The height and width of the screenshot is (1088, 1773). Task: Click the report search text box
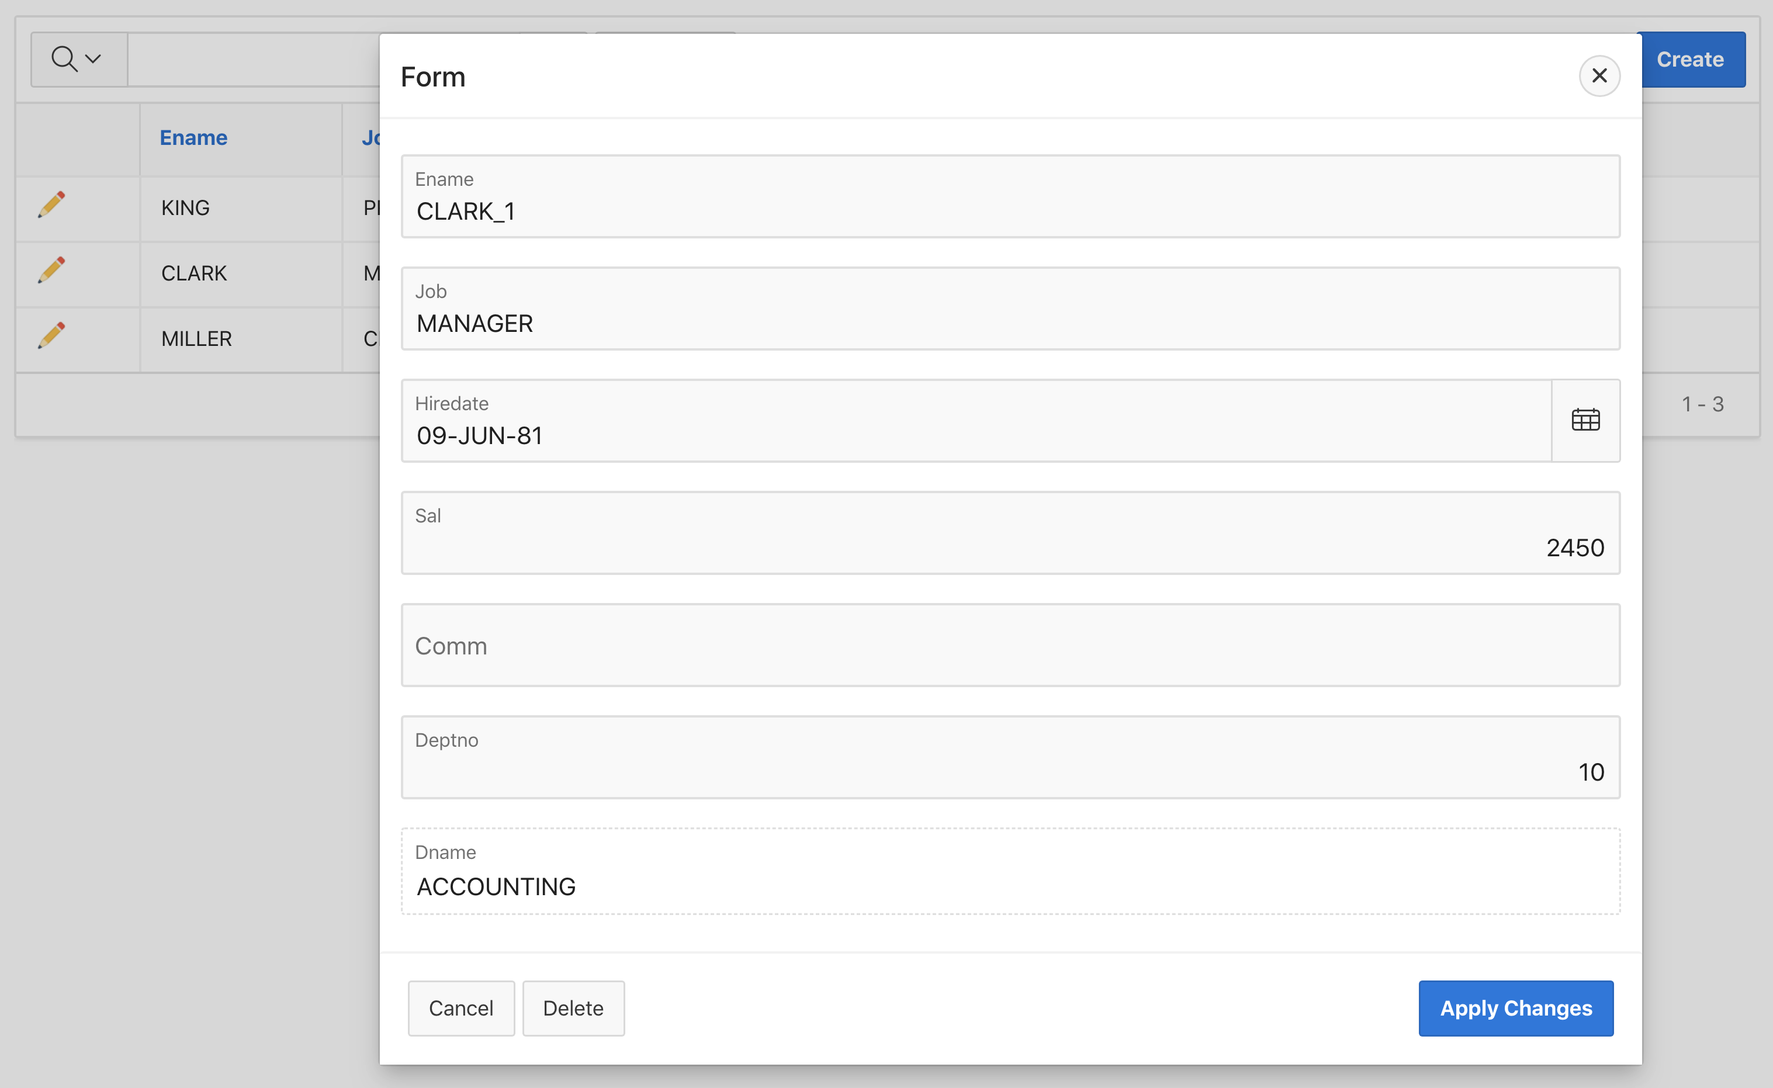coord(253,59)
